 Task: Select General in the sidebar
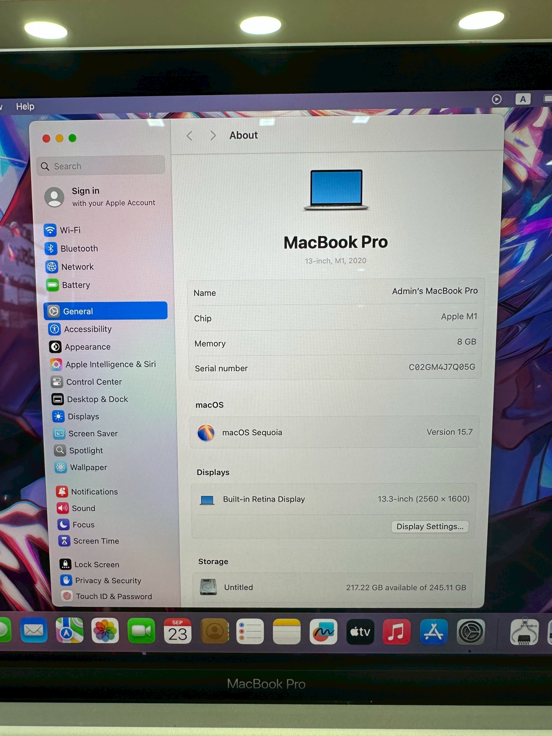click(106, 311)
